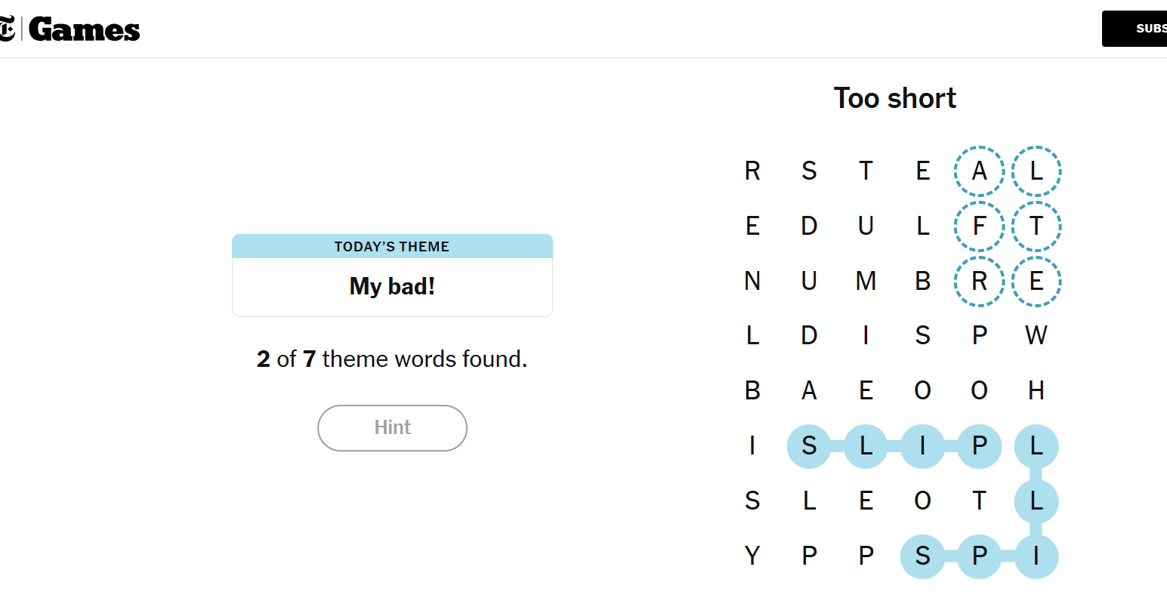This screenshot has height=610, width=1167.
Task: Tap the letter Y in the grid
Action: click(x=752, y=556)
